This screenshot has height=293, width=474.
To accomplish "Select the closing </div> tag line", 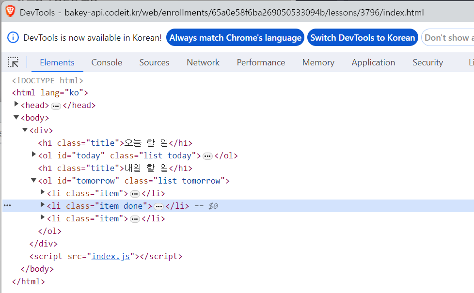I will [43, 244].
